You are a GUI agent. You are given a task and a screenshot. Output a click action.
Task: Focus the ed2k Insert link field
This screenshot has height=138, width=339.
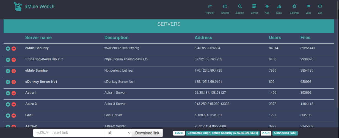coord(69,133)
